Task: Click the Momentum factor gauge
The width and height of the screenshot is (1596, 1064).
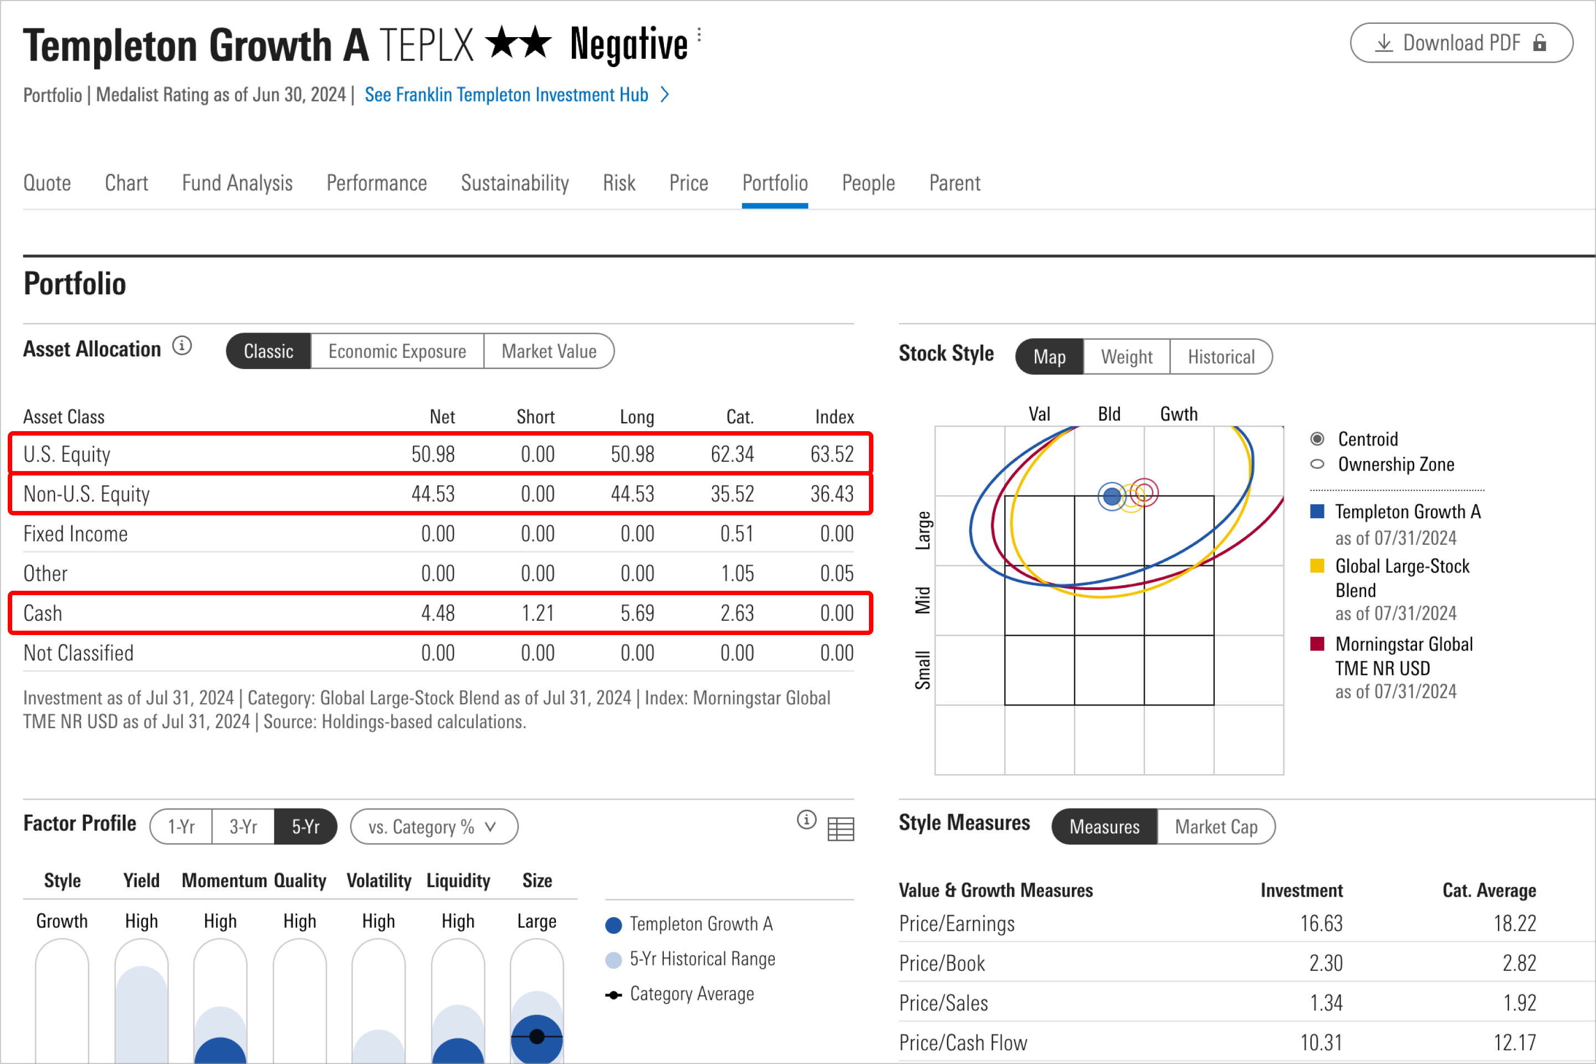Action: click(221, 1001)
